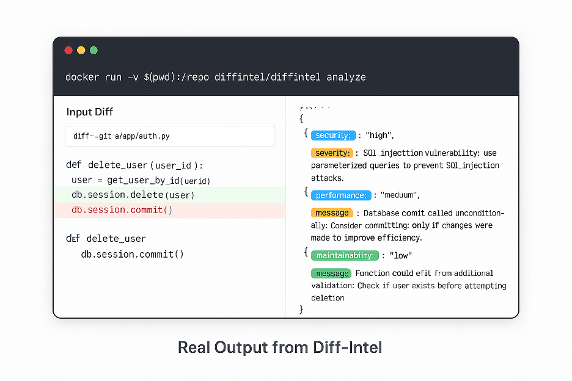Click the yellow minimize window dot
572x381 pixels.
(x=81, y=50)
